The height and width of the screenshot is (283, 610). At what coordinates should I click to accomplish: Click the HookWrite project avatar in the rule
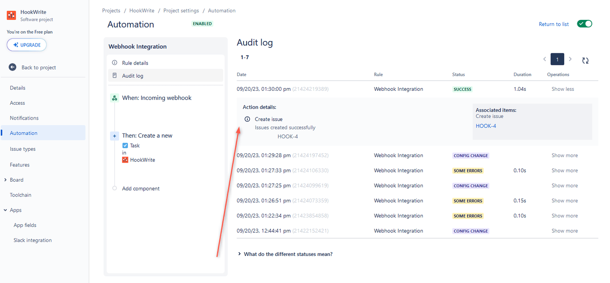pos(125,160)
